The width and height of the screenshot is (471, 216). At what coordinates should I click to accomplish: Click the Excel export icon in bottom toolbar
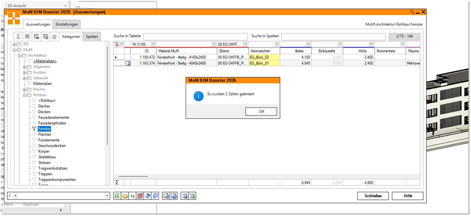[117, 196]
